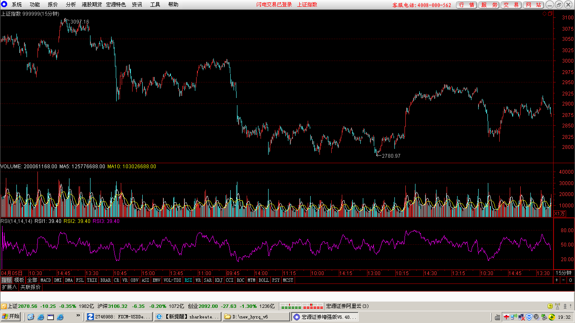The width and height of the screenshot is (575, 323).
Task: Switch to the MACD indicator
Action: point(45,280)
